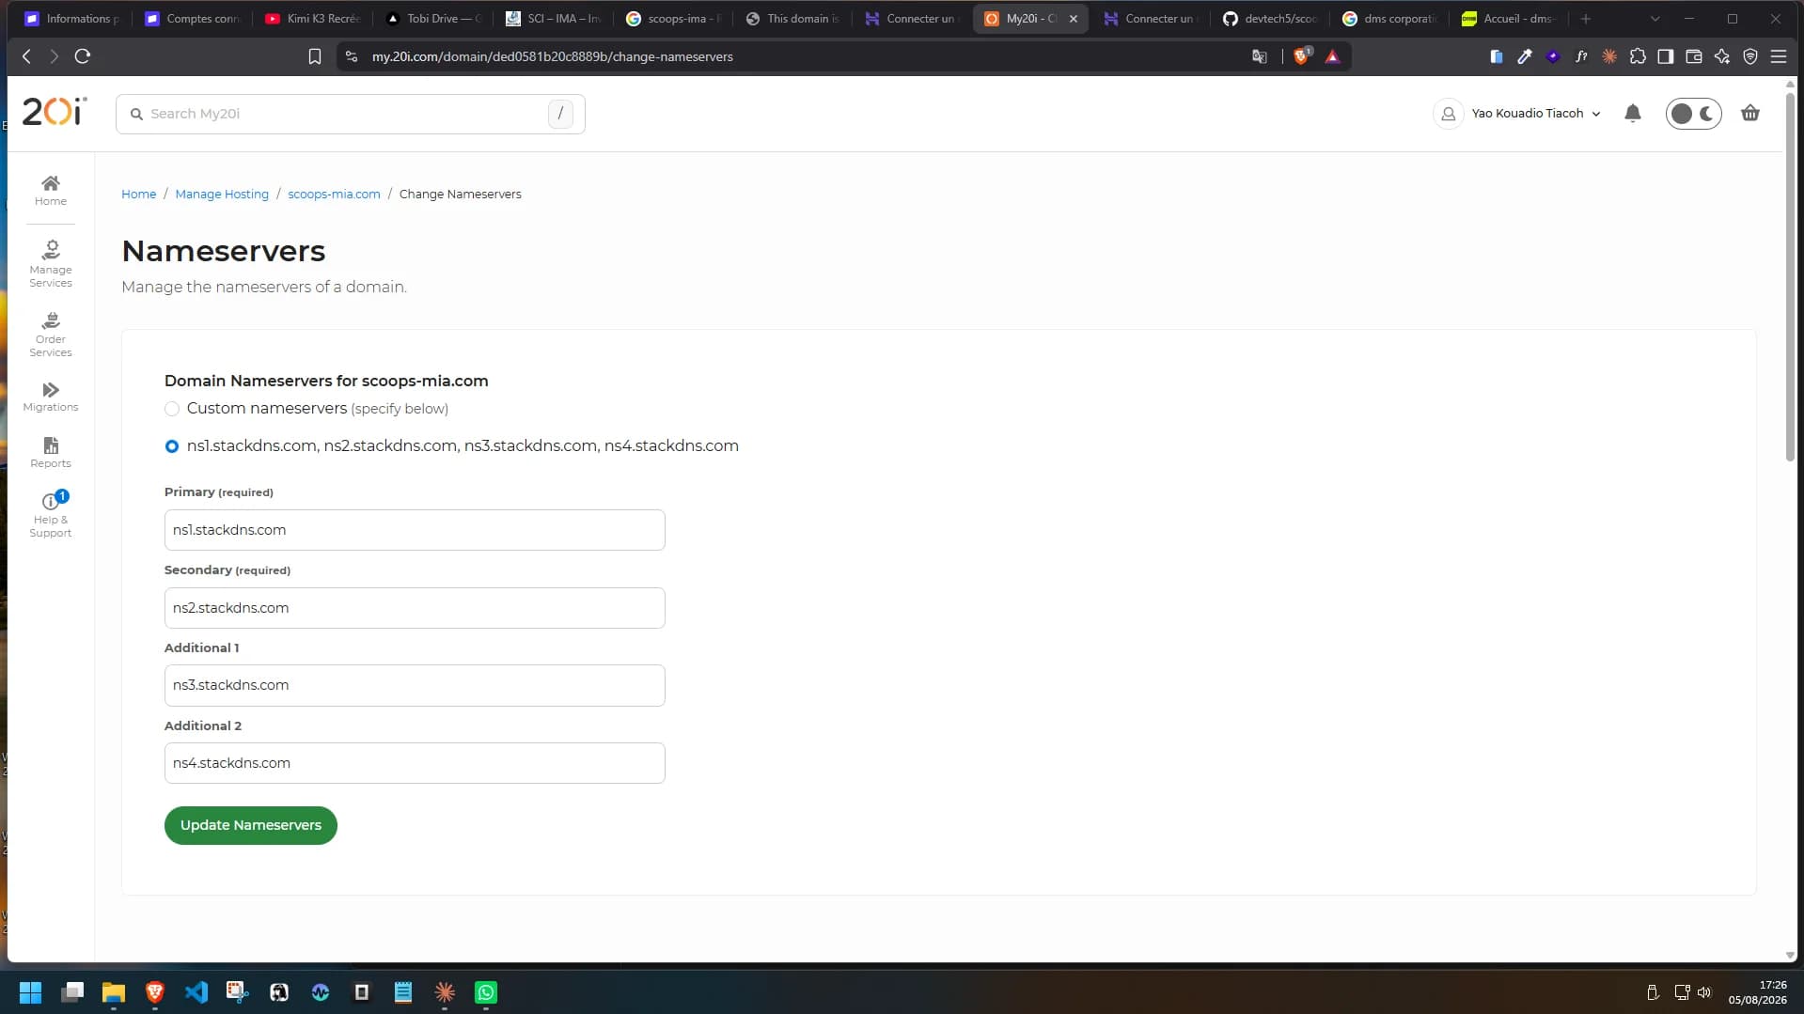Close the My20i browser tab
This screenshot has width=1804, height=1014.
point(1074,19)
